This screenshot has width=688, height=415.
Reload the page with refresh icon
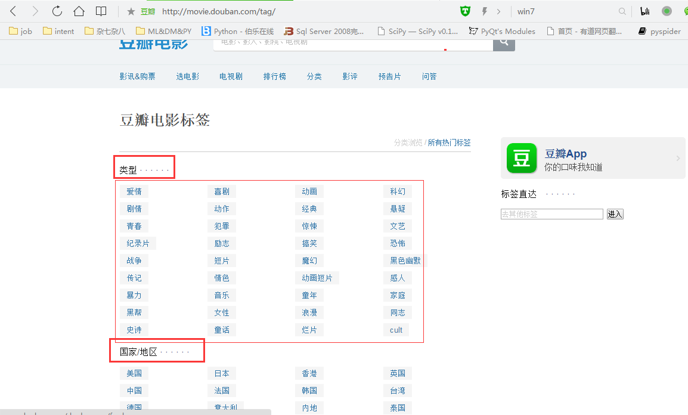click(x=57, y=11)
